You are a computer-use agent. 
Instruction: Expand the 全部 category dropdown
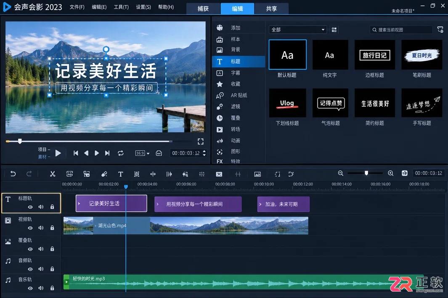[x=297, y=30]
